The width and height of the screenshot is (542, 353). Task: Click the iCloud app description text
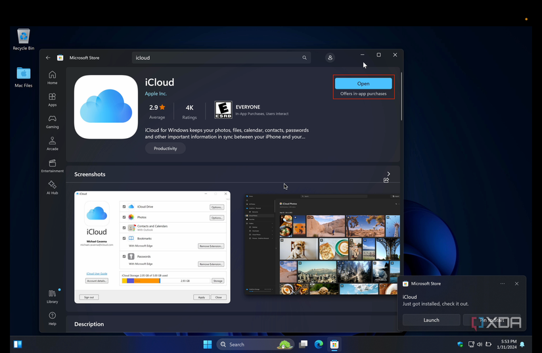click(227, 133)
